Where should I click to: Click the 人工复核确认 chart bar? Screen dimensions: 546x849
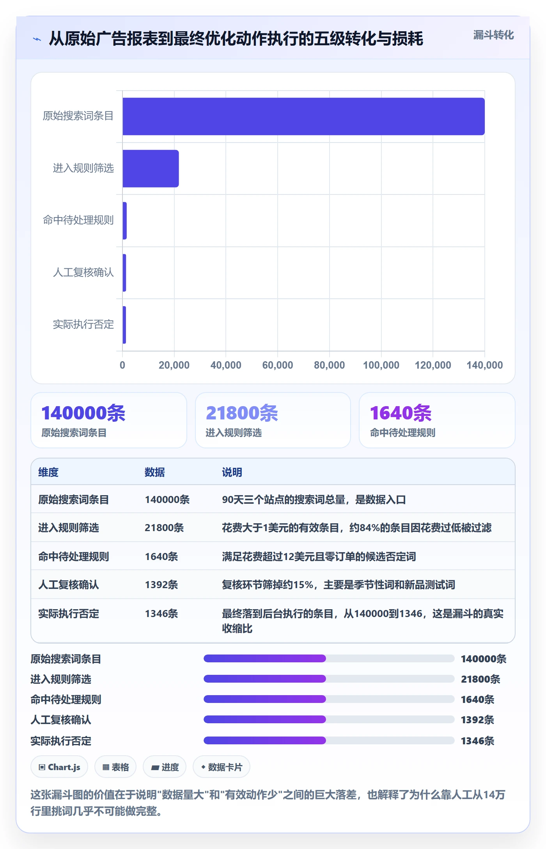point(124,273)
